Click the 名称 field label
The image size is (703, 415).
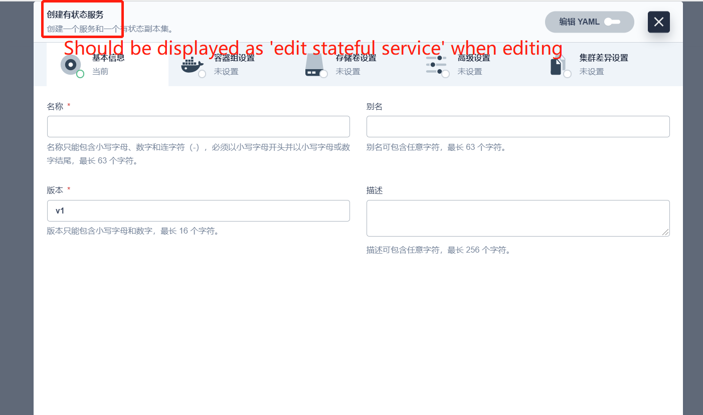[55, 107]
